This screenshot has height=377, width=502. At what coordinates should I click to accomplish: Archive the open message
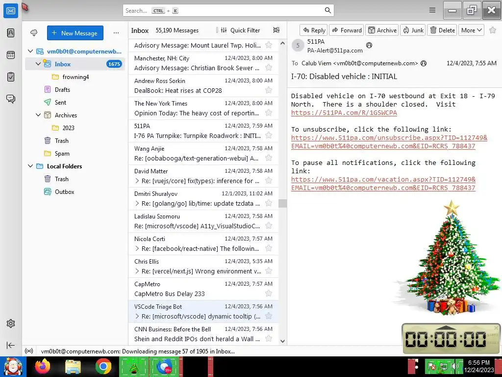(x=382, y=30)
